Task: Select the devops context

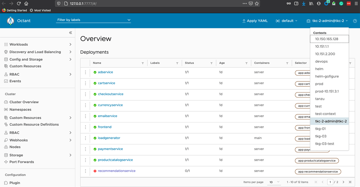Action: point(321,61)
